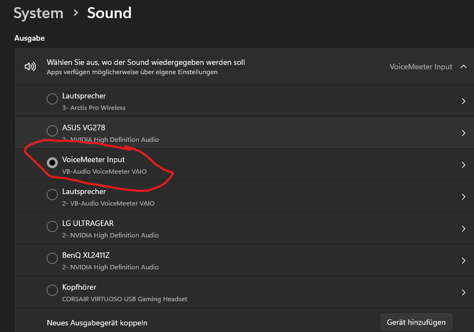Select the VoiceMeeter Input radio button
Viewport: 474px width, 332px height.
click(52, 163)
